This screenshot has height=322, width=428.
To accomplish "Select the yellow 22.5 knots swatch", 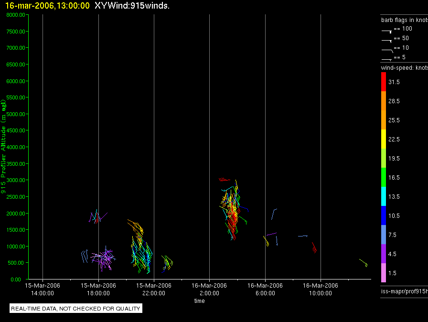I will tap(384, 139).
